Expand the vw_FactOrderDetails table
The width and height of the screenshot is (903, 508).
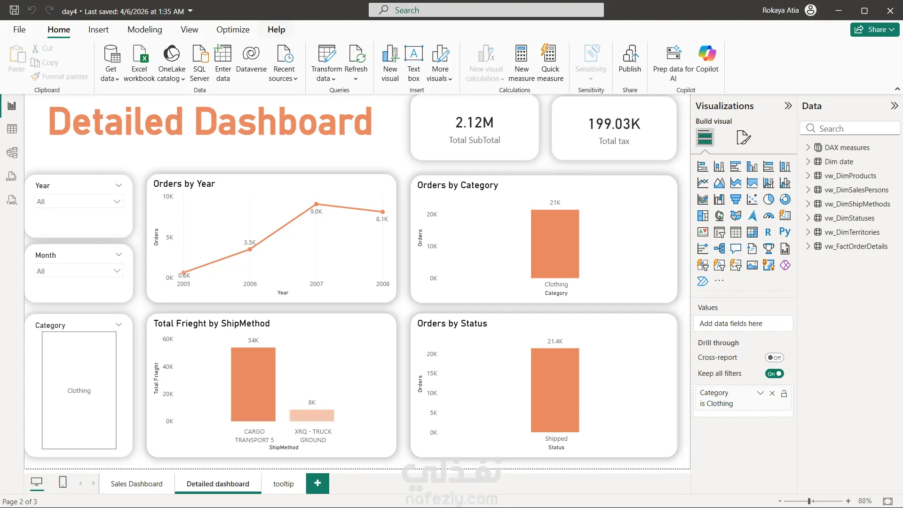coord(808,246)
